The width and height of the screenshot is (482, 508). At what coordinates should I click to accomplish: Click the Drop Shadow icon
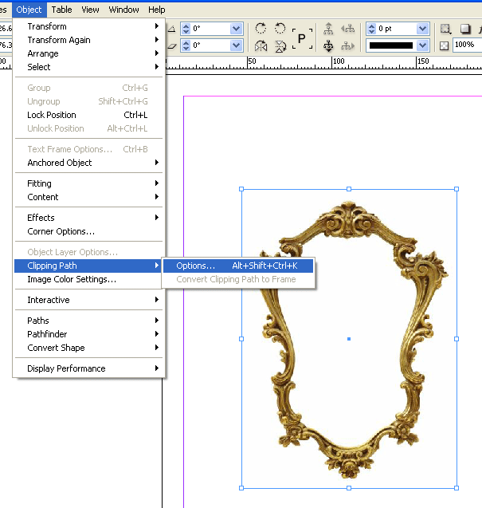pos(465,30)
